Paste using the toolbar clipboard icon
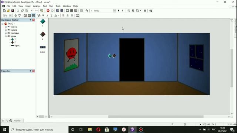 (27, 11)
